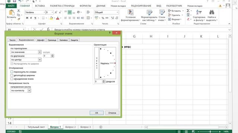The height and width of the screenshot is (133, 238).
Task: Switch to the 'Титульный лист' sheet tab
Action: (x=36, y=127)
